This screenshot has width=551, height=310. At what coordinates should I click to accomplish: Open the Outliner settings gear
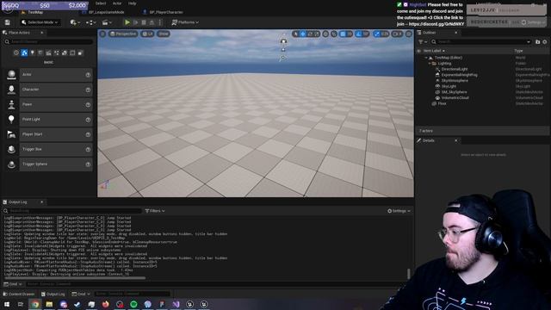click(545, 42)
